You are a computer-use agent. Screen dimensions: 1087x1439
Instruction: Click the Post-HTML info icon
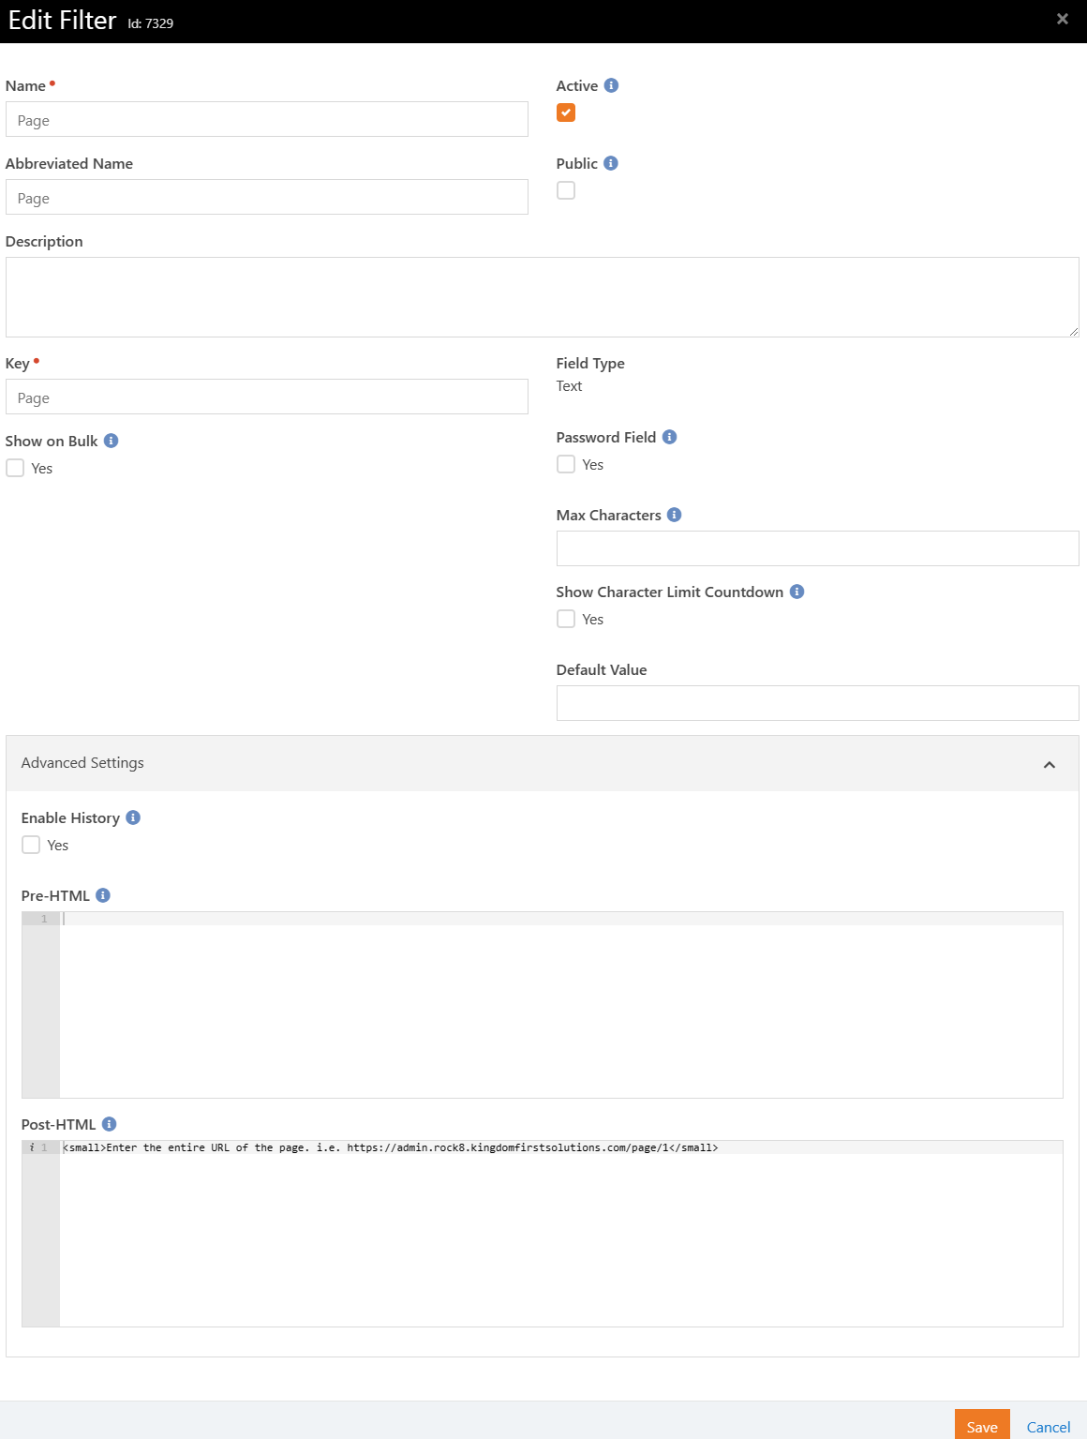pyautogui.click(x=109, y=1124)
